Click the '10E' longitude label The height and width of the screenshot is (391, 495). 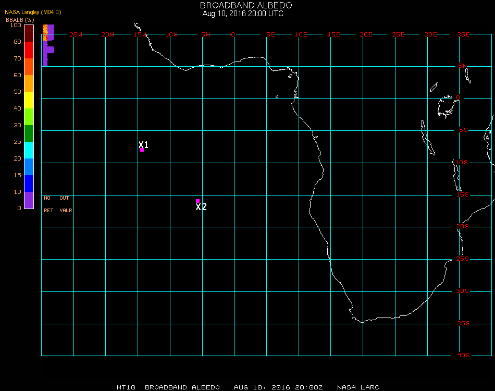coord(301,34)
